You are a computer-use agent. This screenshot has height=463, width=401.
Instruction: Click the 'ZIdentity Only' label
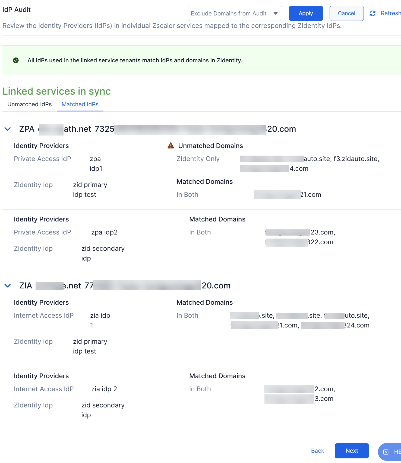198,159
